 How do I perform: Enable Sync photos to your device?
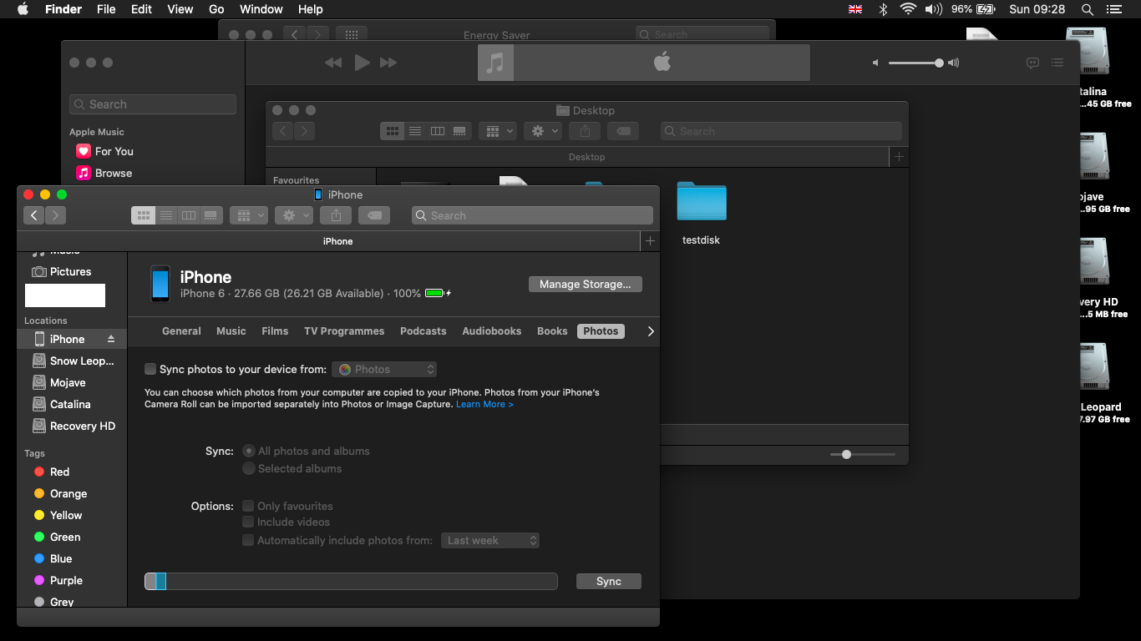[x=150, y=369]
